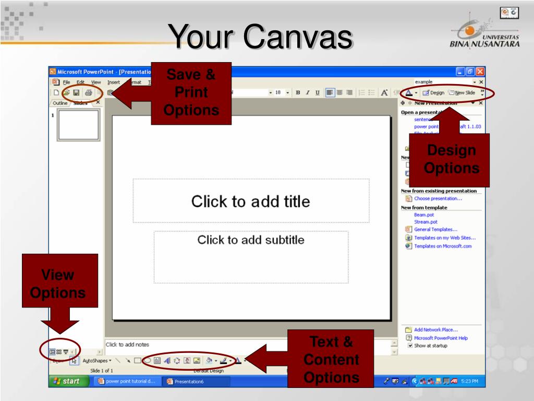Open the help search box dropdown arrow
Viewport: 534px width, 401px height.
coord(475,82)
